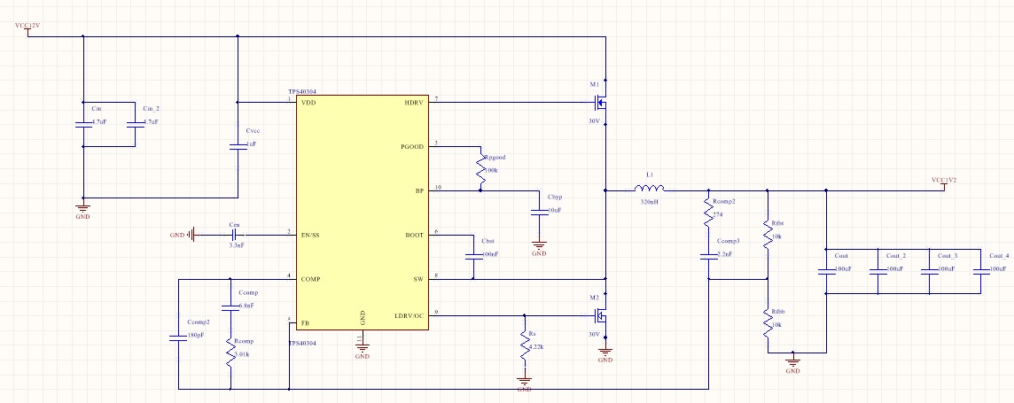Click the 6.8nF value of Ccomp
1014x403 pixels.
(246, 306)
